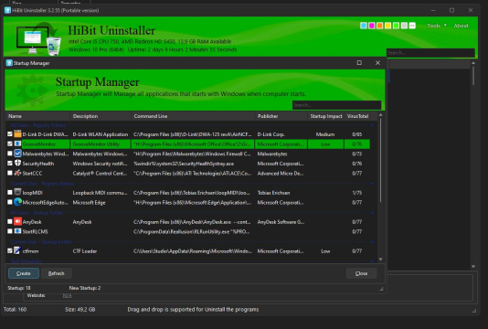Click the SecurityHealth shield icon

[x=17, y=163]
